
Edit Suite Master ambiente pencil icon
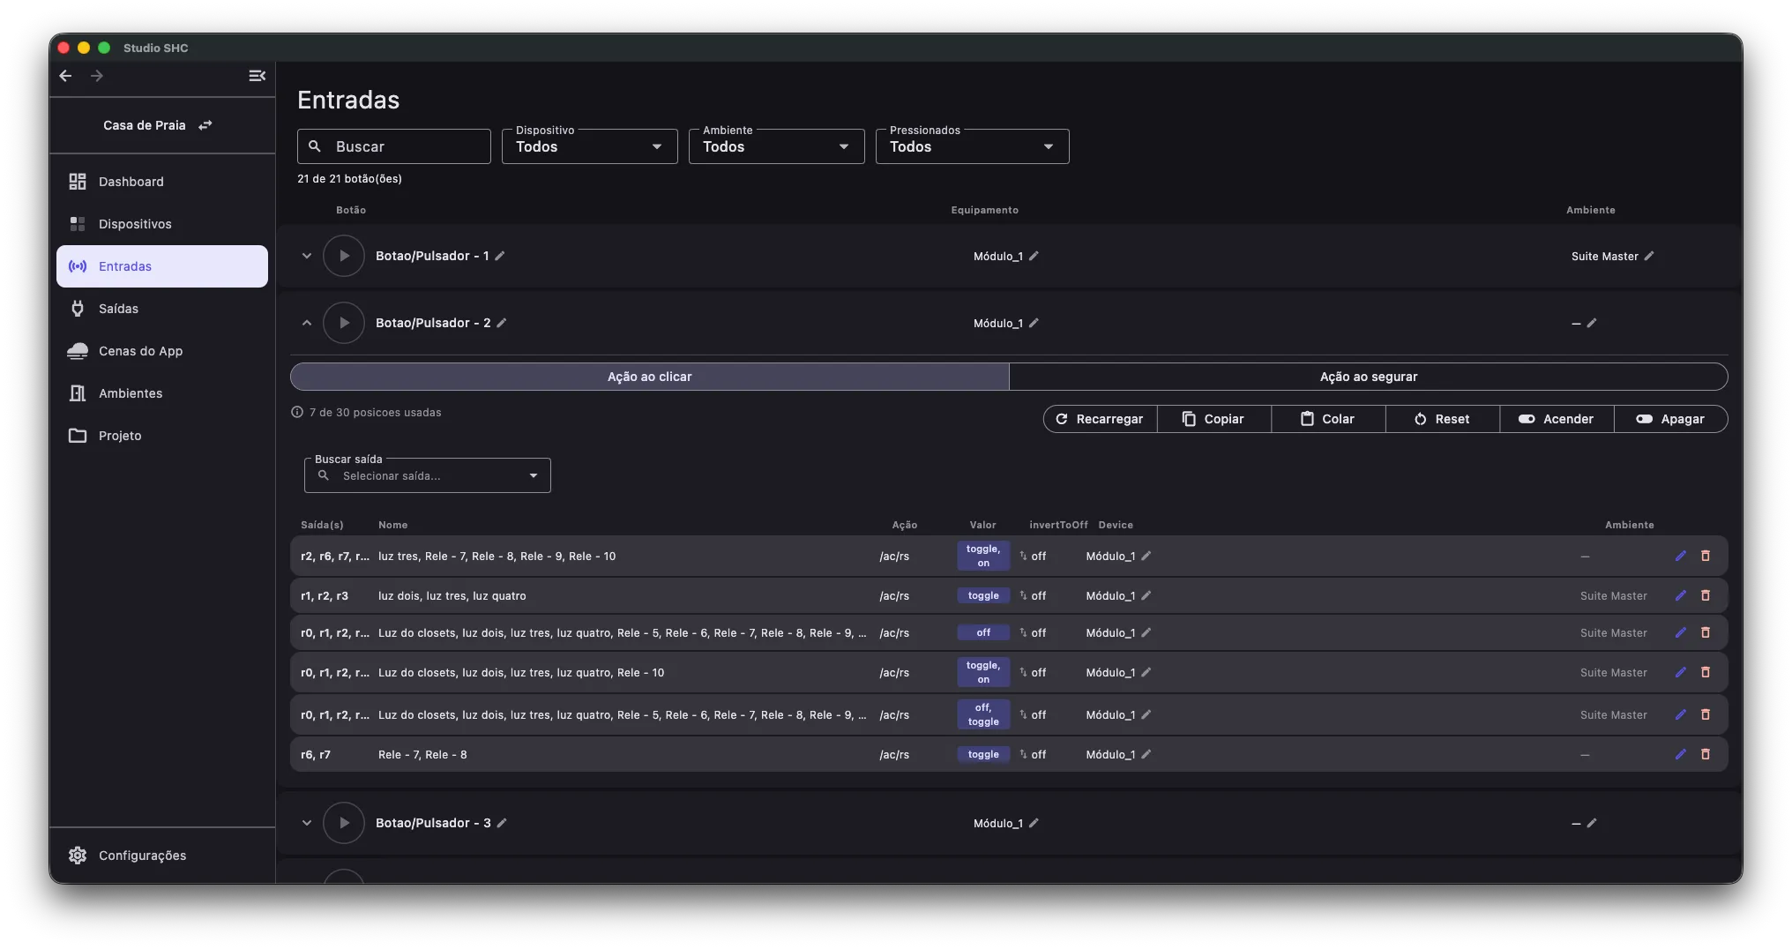pyautogui.click(x=1649, y=256)
